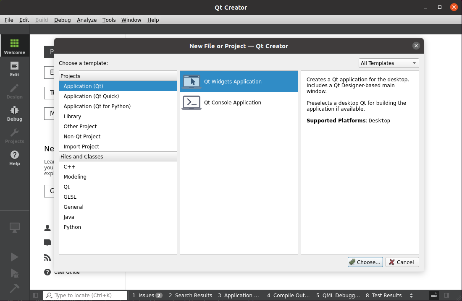Screen dimensions: 462x301
Task: Select Application (Qt) category
Action: [118, 86]
